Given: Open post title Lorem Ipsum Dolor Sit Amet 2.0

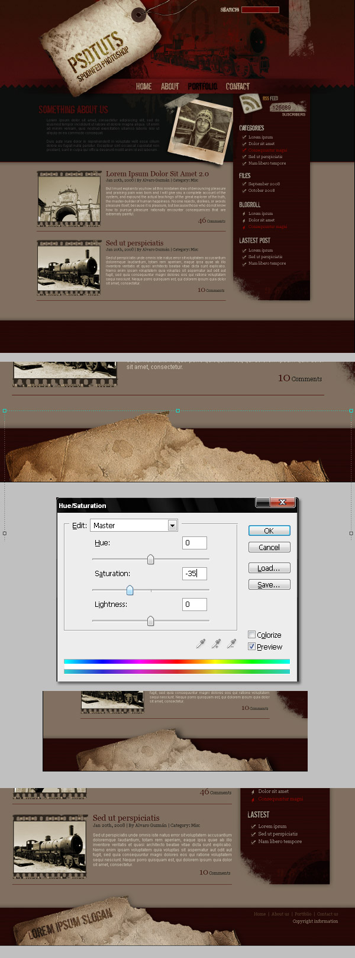Looking at the screenshot, I should coord(157,174).
